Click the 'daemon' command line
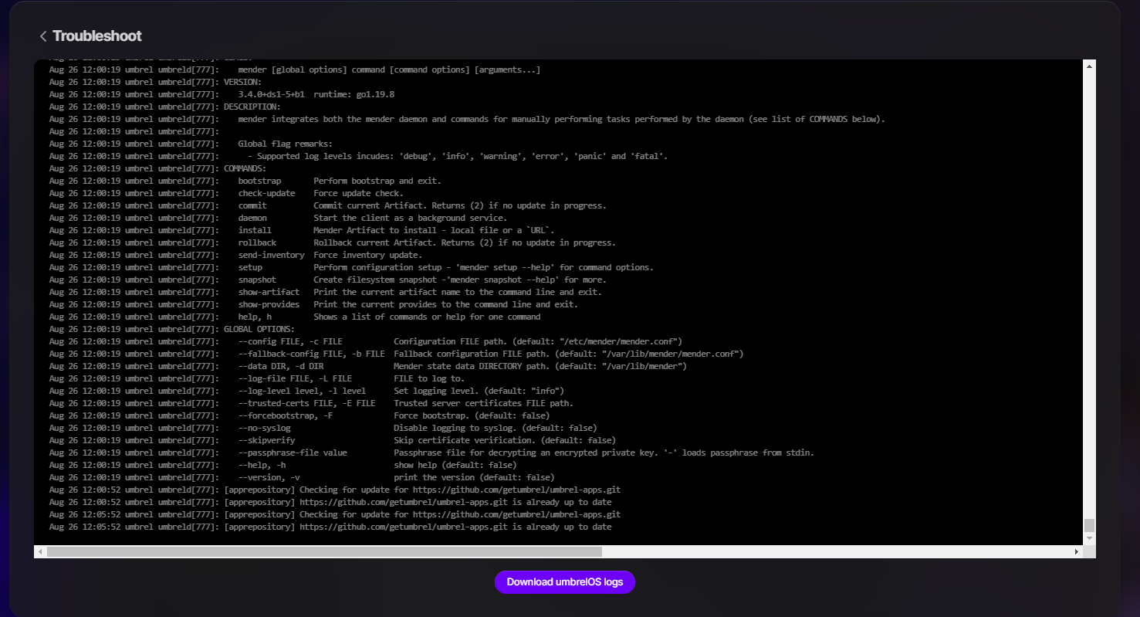 pyautogui.click(x=278, y=218)
